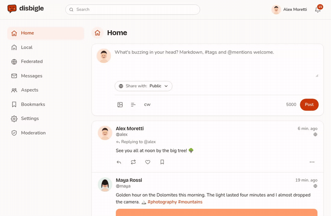Screen dimensions: 331x216
Task: Reply to Alex Moretti's post
Action: point(119,162)
